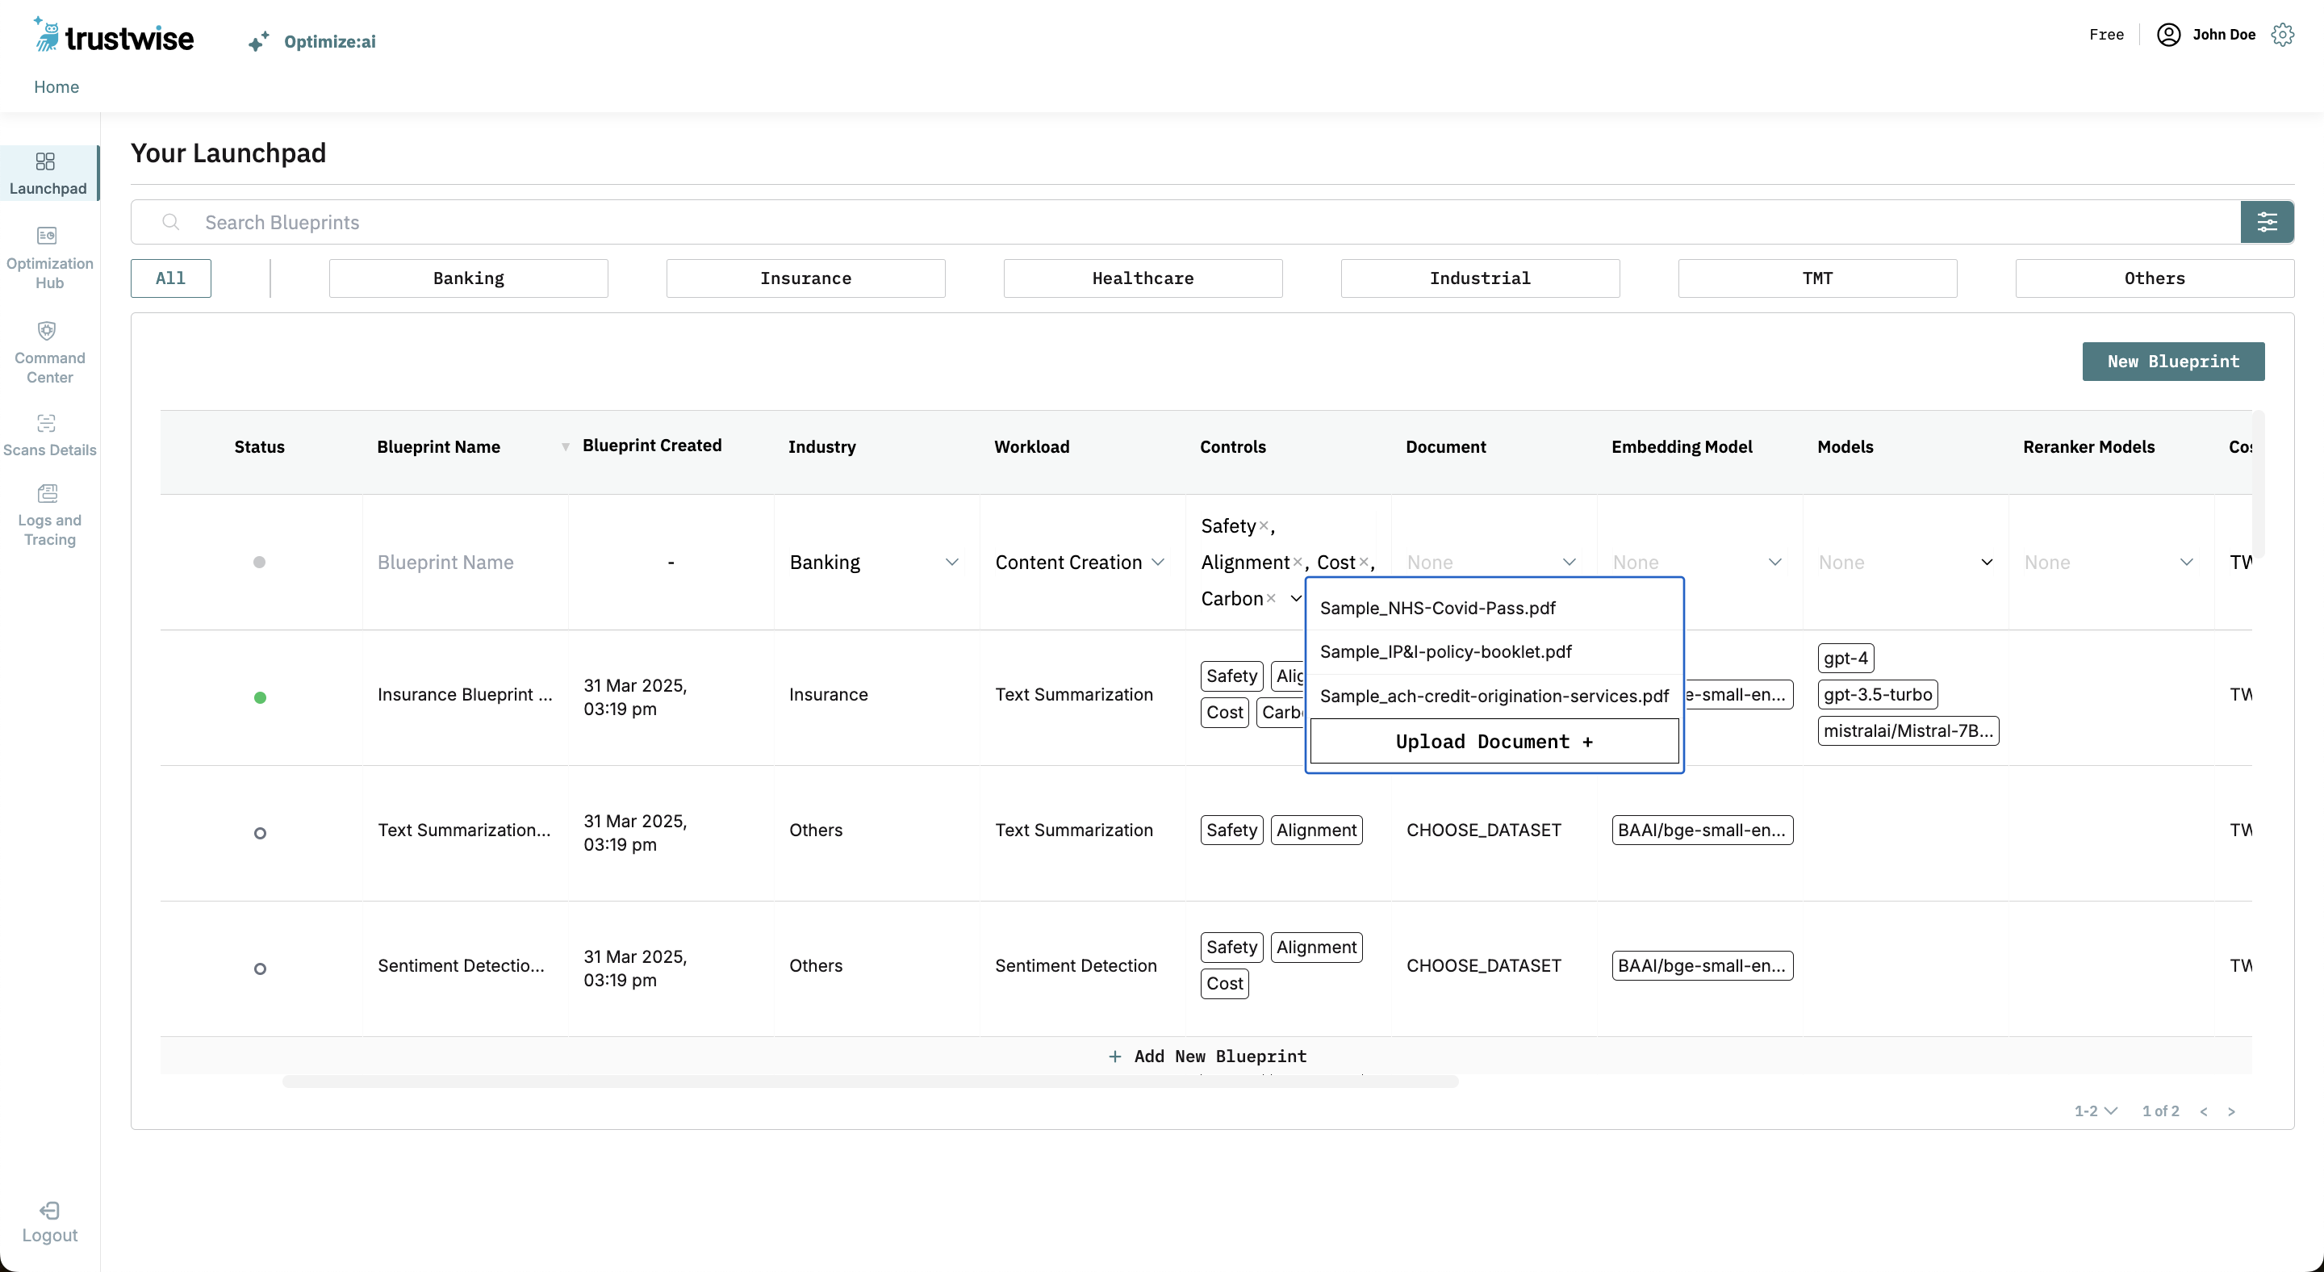Open the Logs and Tracing icon
This screenshot has height=1272, width=2324.
click(47, 493)
